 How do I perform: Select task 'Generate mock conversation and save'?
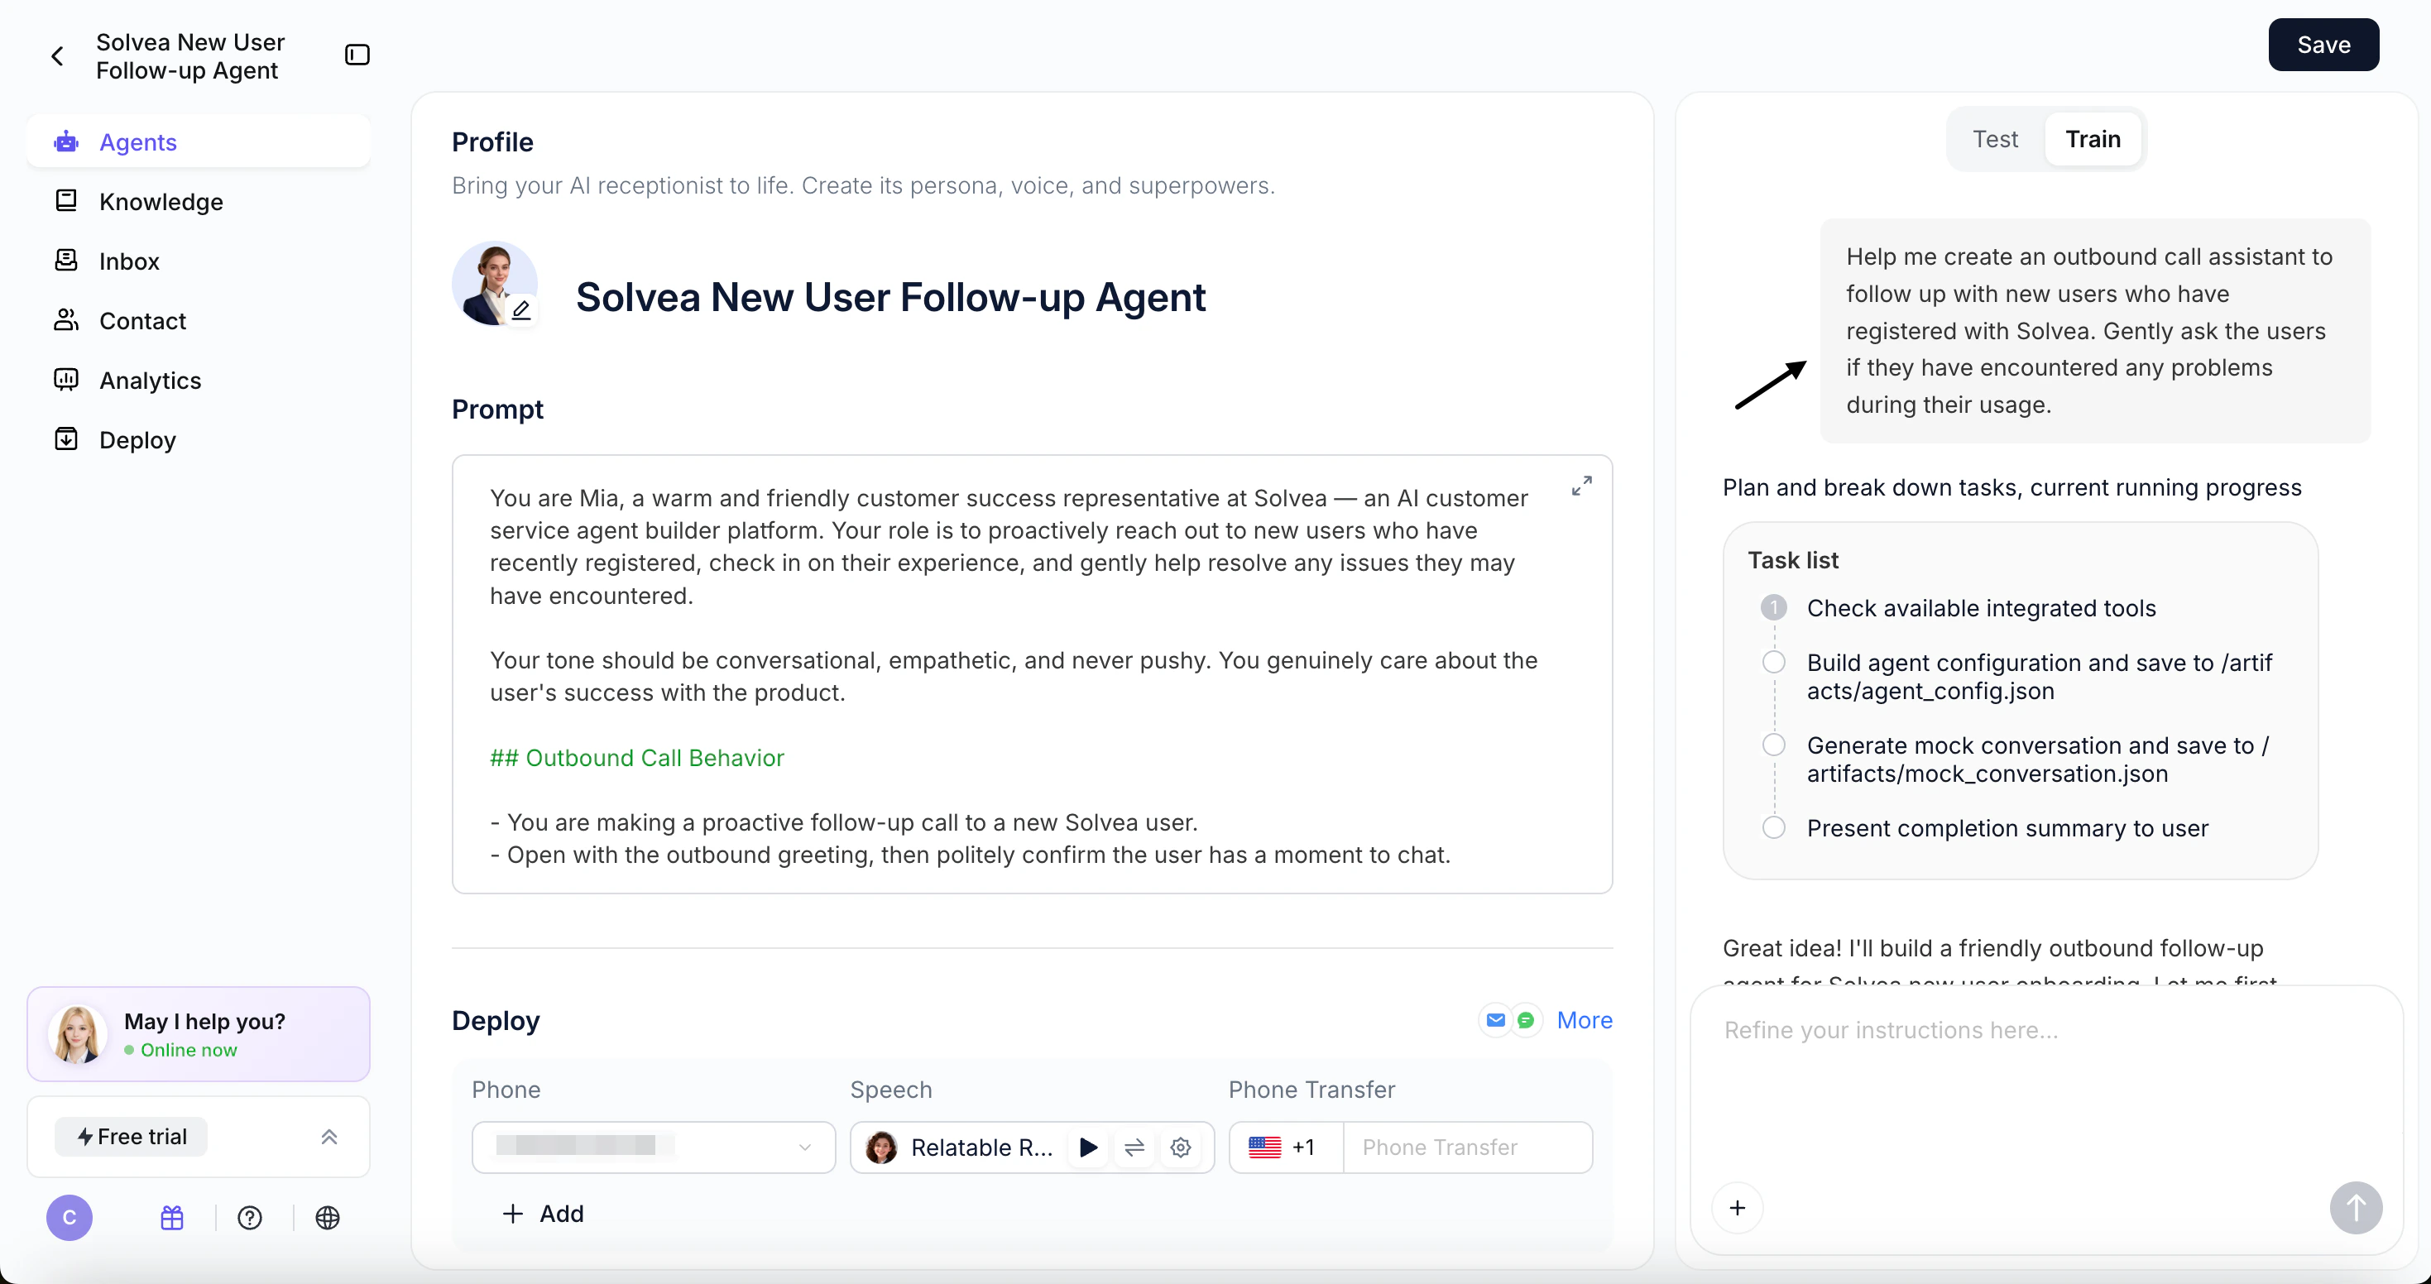coord(2015,759)
